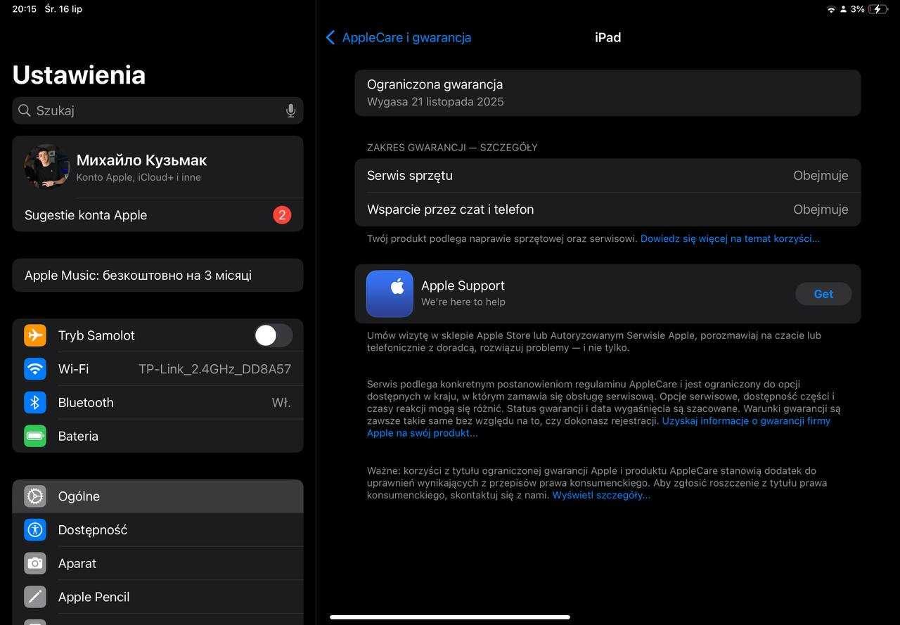The height and width of the screenshot is (625, 900).
Task: Open Михайло Кузьмак account name
Action: coord(141,160)
